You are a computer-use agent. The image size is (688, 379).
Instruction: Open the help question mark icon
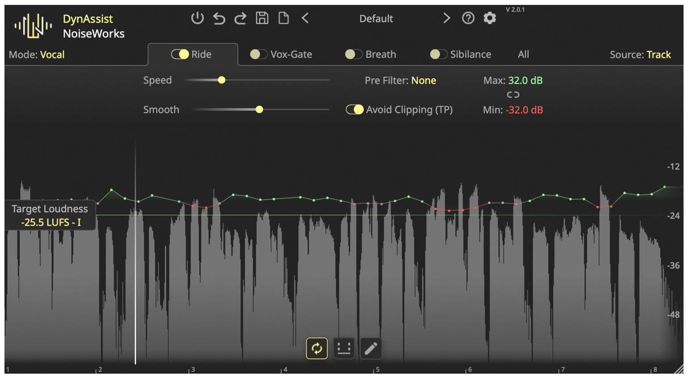tap(468, 18)
